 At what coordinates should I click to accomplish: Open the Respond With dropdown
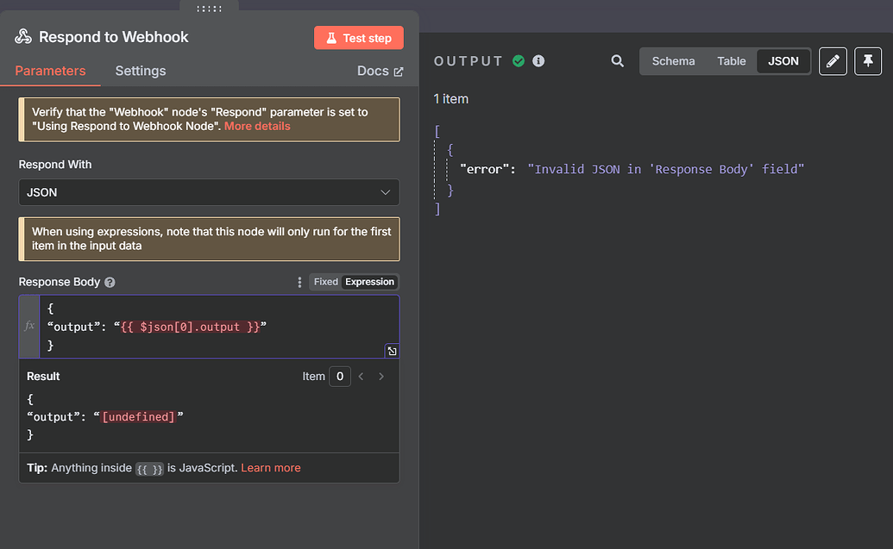208,192
